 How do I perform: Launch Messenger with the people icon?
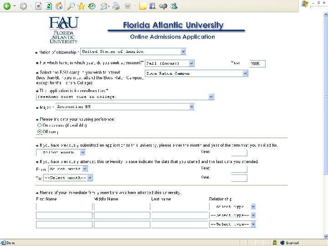tap(174, 6)
